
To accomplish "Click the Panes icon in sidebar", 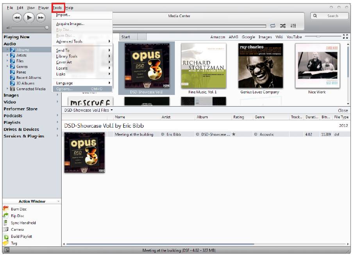I will coord(13,72).
